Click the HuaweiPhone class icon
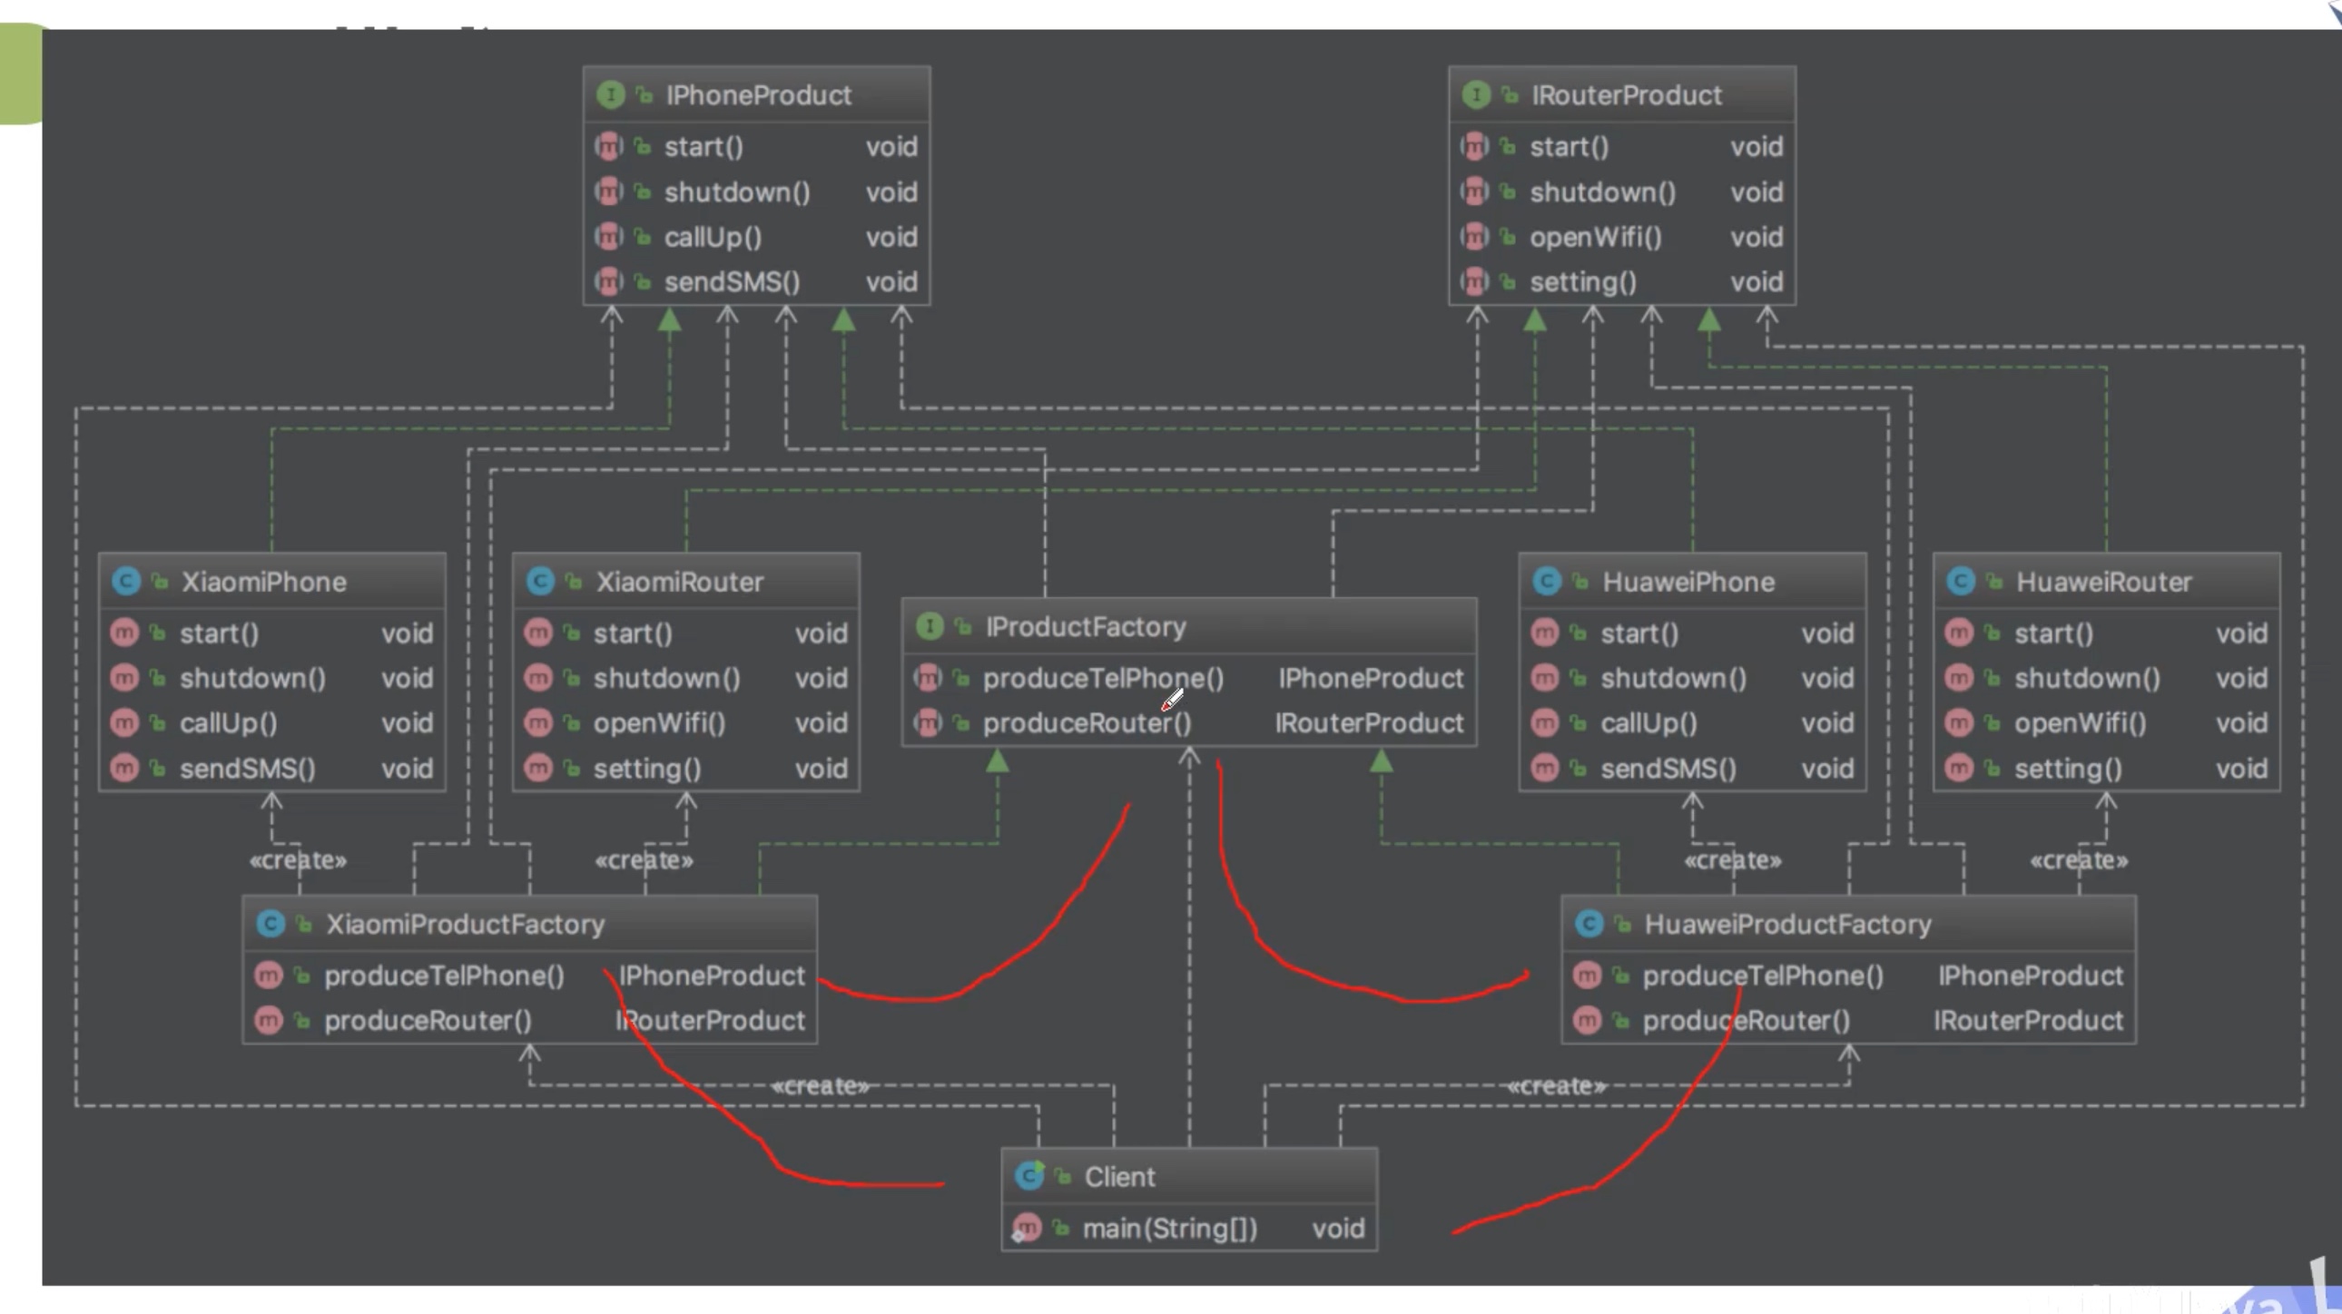 (x=1547, y=582)
